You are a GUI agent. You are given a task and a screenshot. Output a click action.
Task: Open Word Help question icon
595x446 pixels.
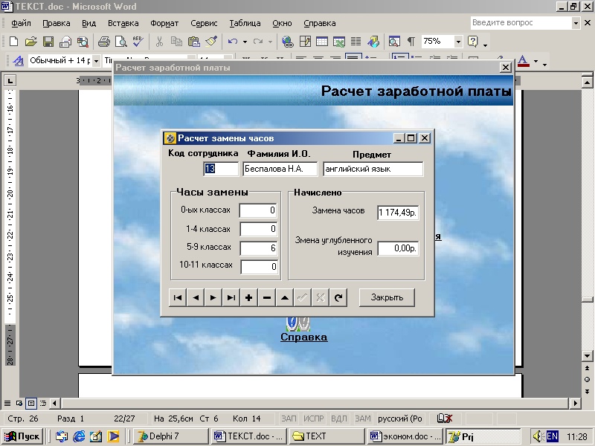click(472, 42)
